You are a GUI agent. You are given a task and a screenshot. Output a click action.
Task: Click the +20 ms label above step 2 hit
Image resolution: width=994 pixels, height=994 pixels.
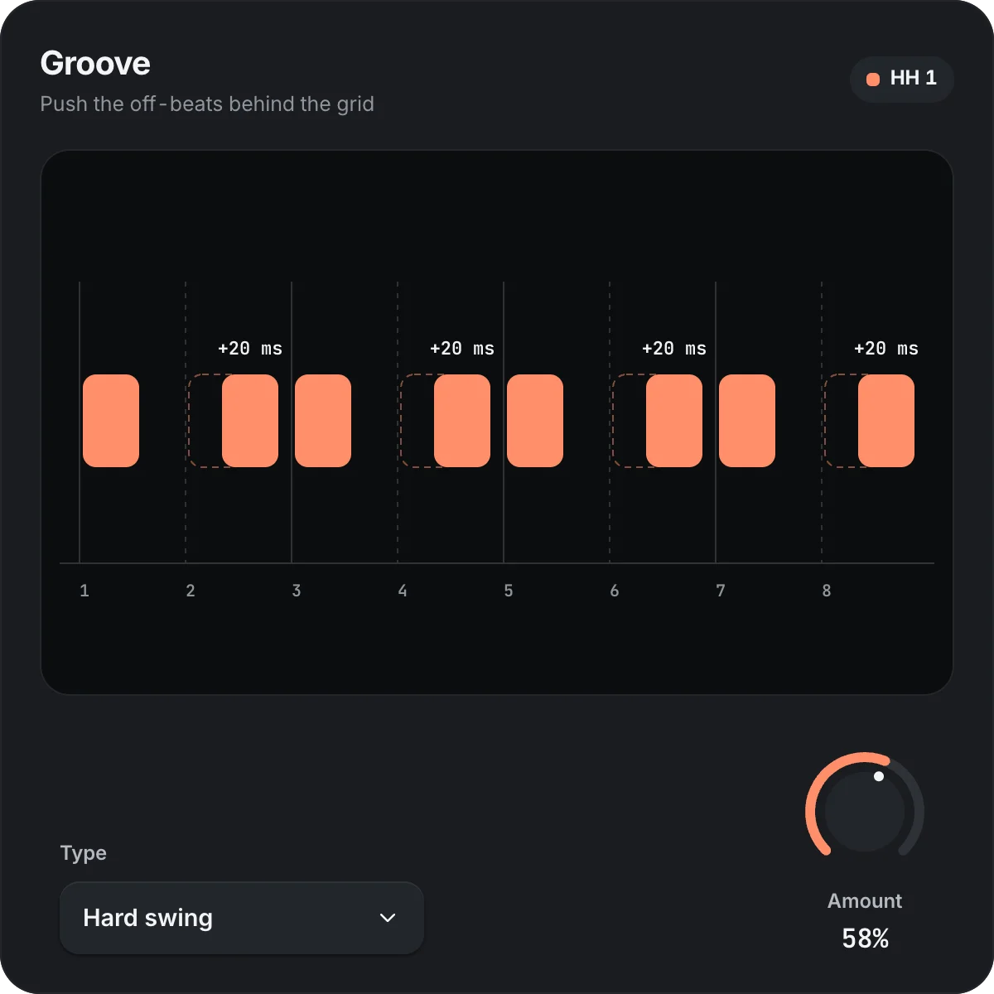(250, 349)
